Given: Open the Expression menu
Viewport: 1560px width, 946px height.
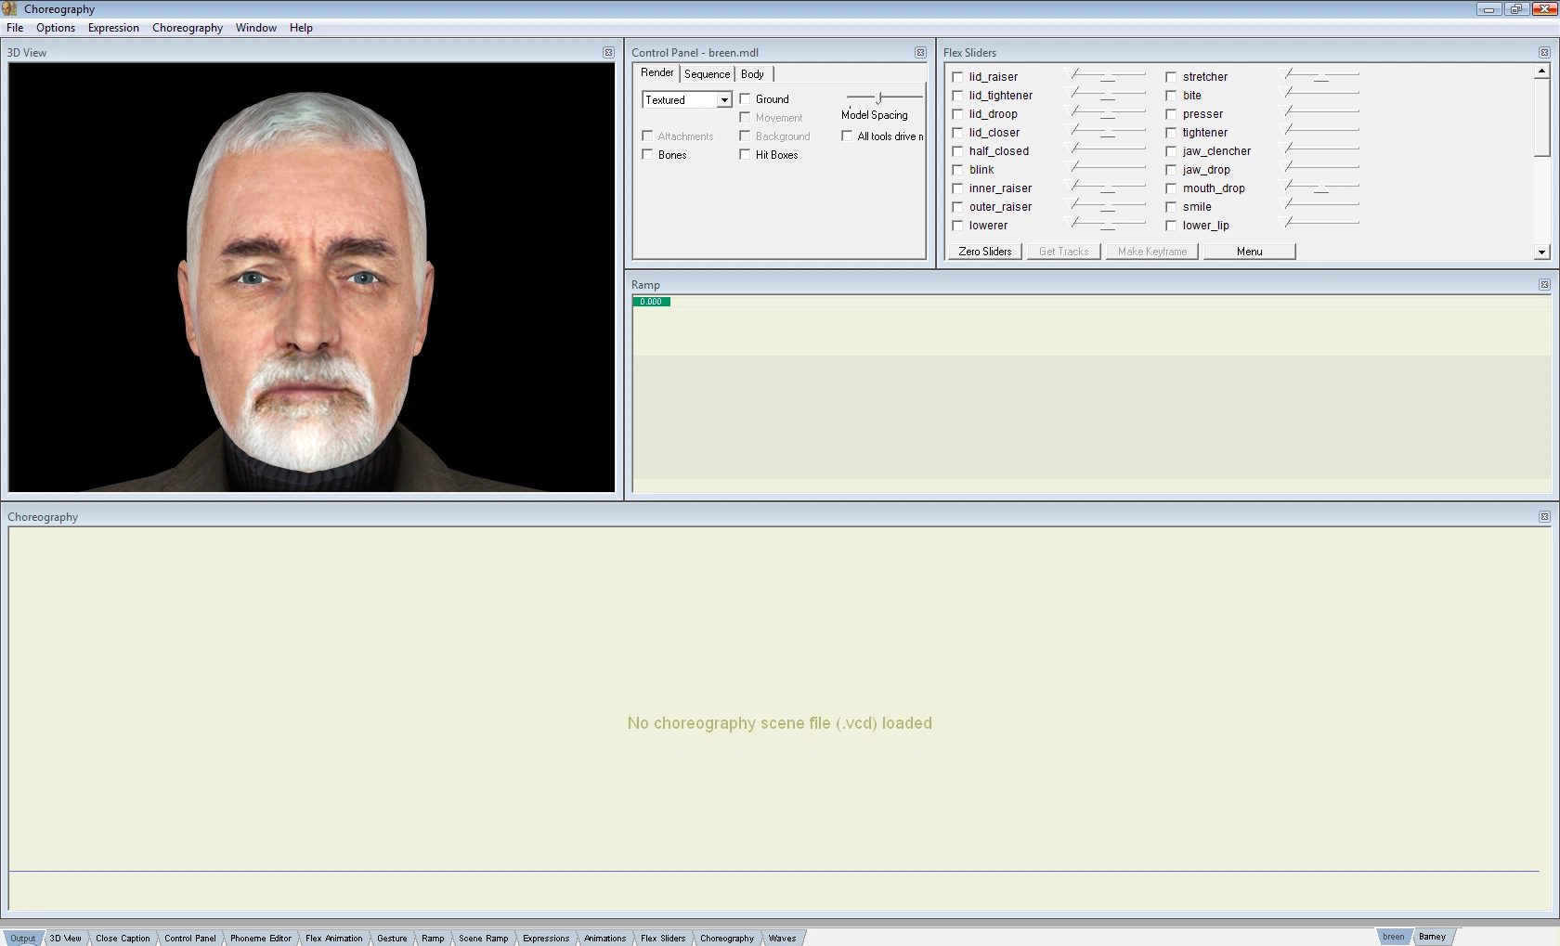Looking at the screenshot, I should pos(113,28).
